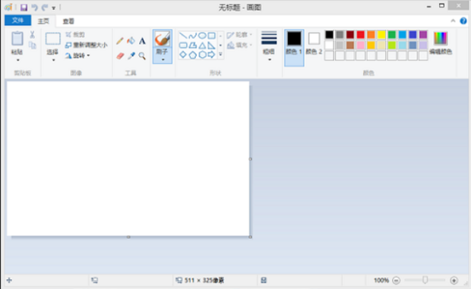The height and width of the screenshot is (289, 471).
Task: Click the 粘贴 (Paste) clipboard icon
Action: (x=17, y=39)
